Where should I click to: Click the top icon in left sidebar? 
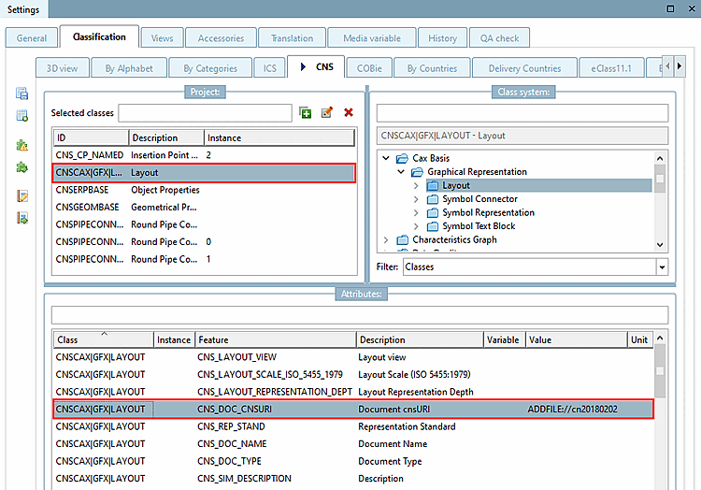(21, 94)
